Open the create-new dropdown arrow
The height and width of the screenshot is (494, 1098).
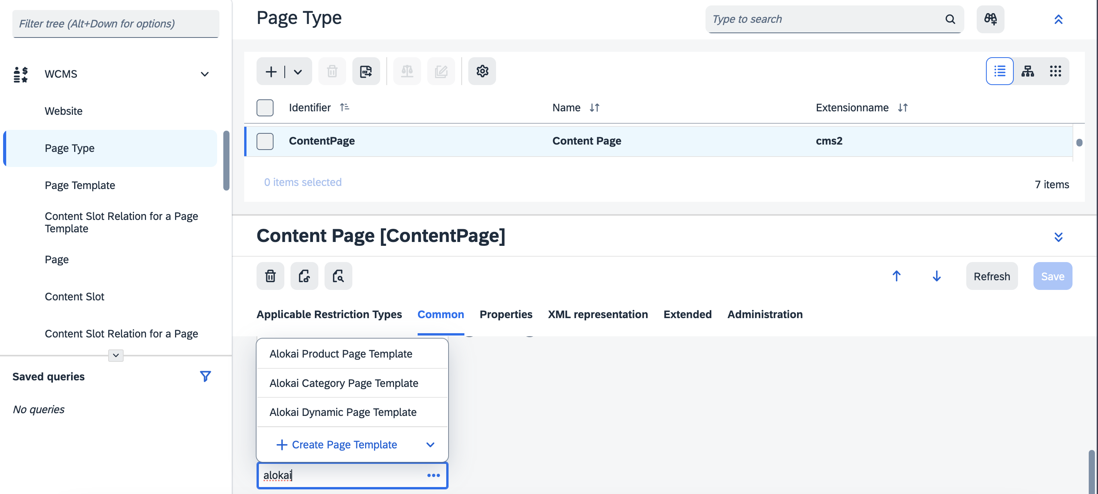click(x=298, y=71)
